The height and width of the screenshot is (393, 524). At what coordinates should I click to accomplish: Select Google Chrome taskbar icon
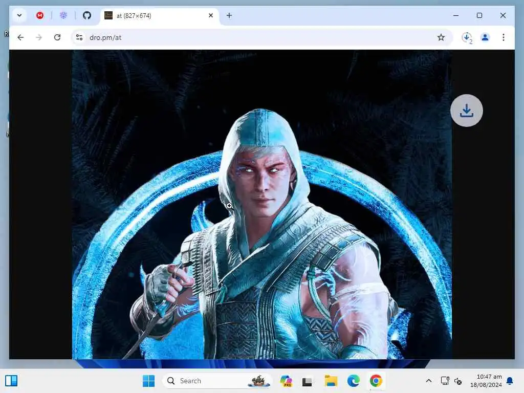click(x=376, y=381)
